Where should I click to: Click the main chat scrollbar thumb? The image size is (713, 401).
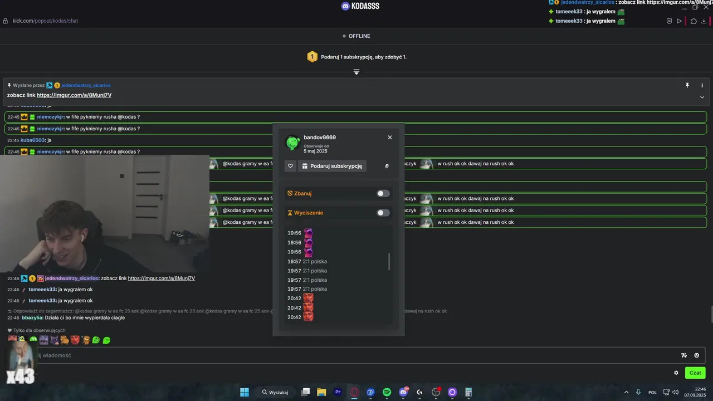(711, 314)
